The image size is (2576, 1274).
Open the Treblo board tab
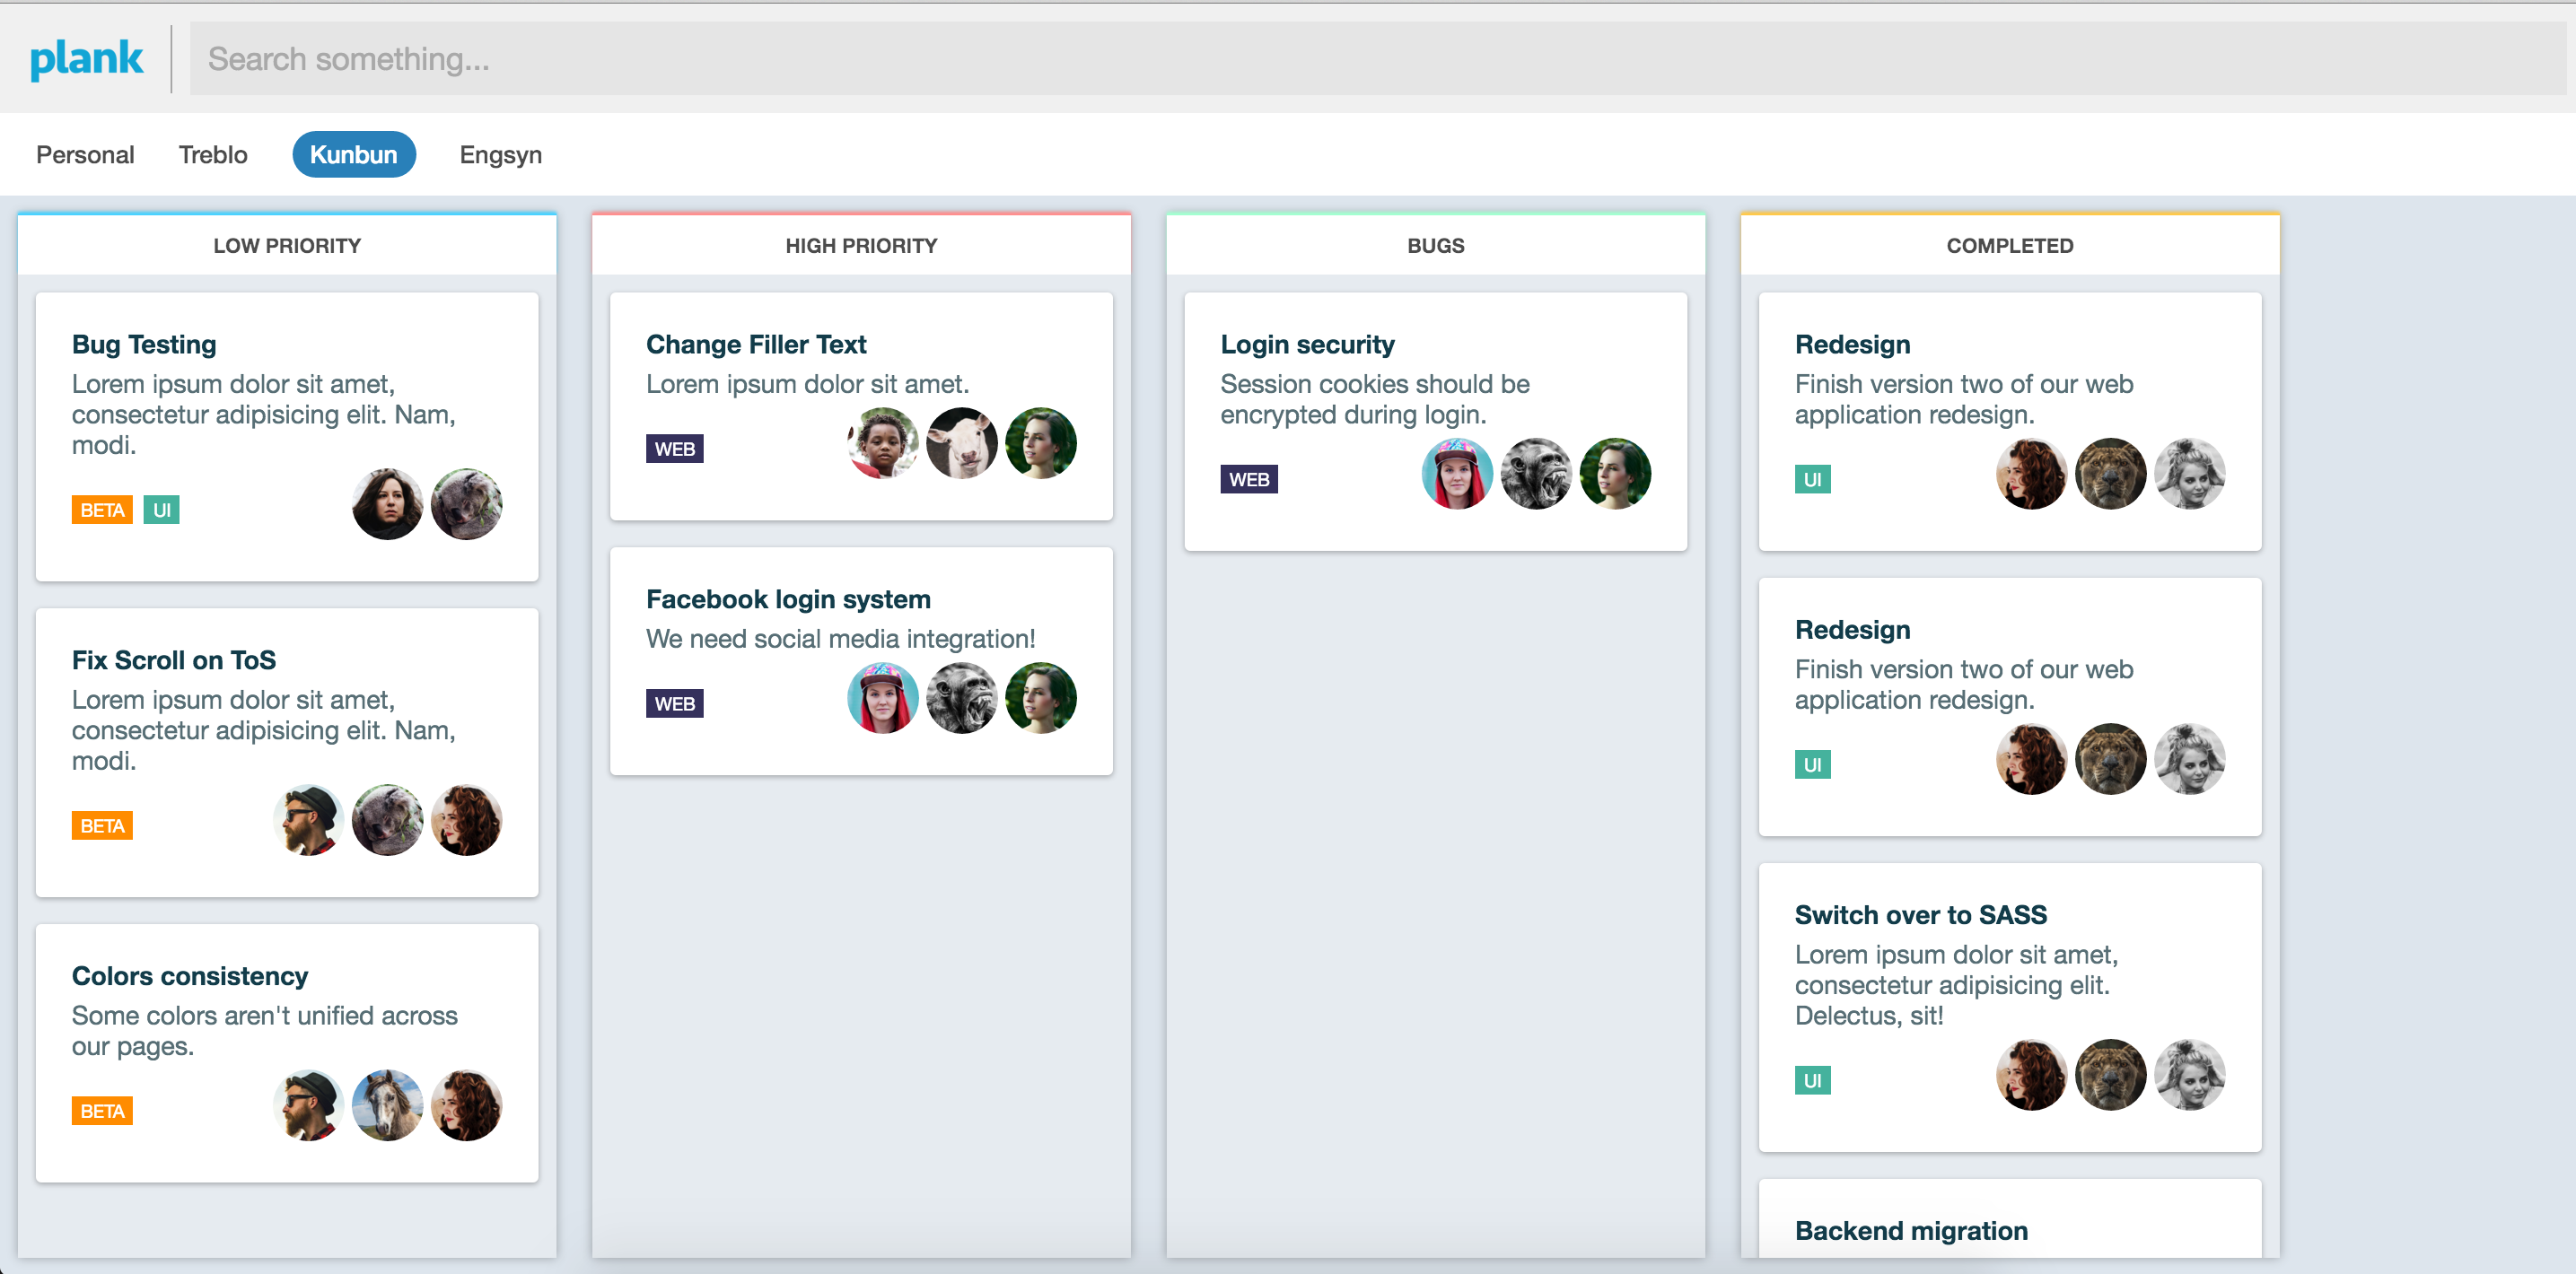[x=213, y=155]
